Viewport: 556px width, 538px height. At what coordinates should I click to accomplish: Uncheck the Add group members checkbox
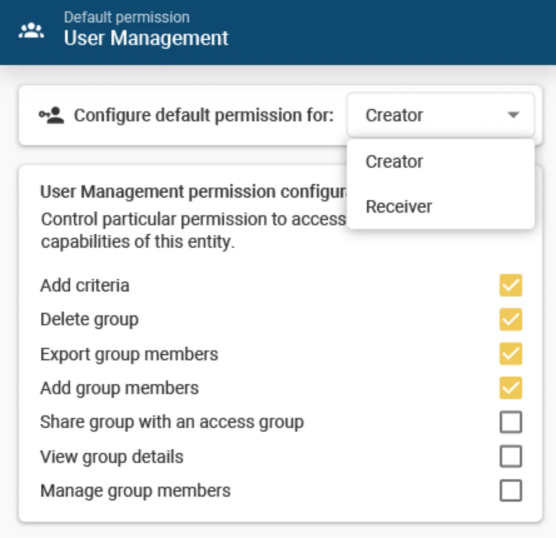tap(511, 388)
